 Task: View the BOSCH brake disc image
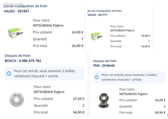click(17, 100)
